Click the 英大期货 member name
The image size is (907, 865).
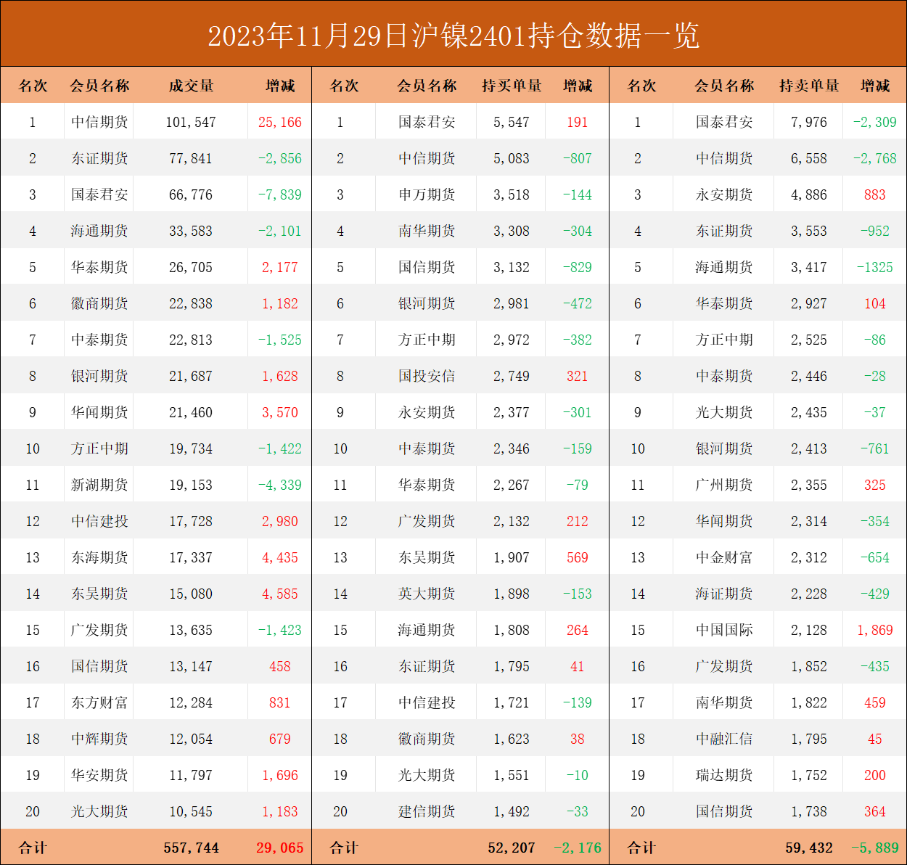coord(427,594)
